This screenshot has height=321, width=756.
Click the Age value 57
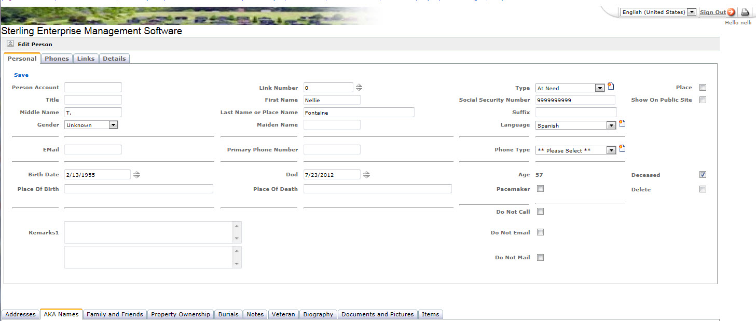(539, 175)
